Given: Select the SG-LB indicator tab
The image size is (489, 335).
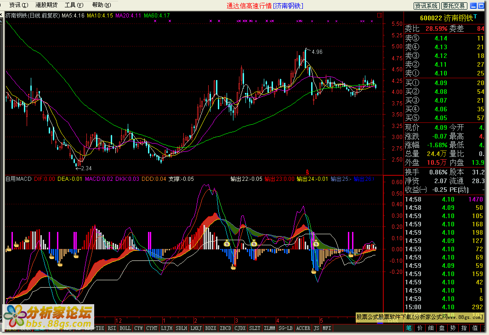Looking at the screenshot, I should [286, 328].
